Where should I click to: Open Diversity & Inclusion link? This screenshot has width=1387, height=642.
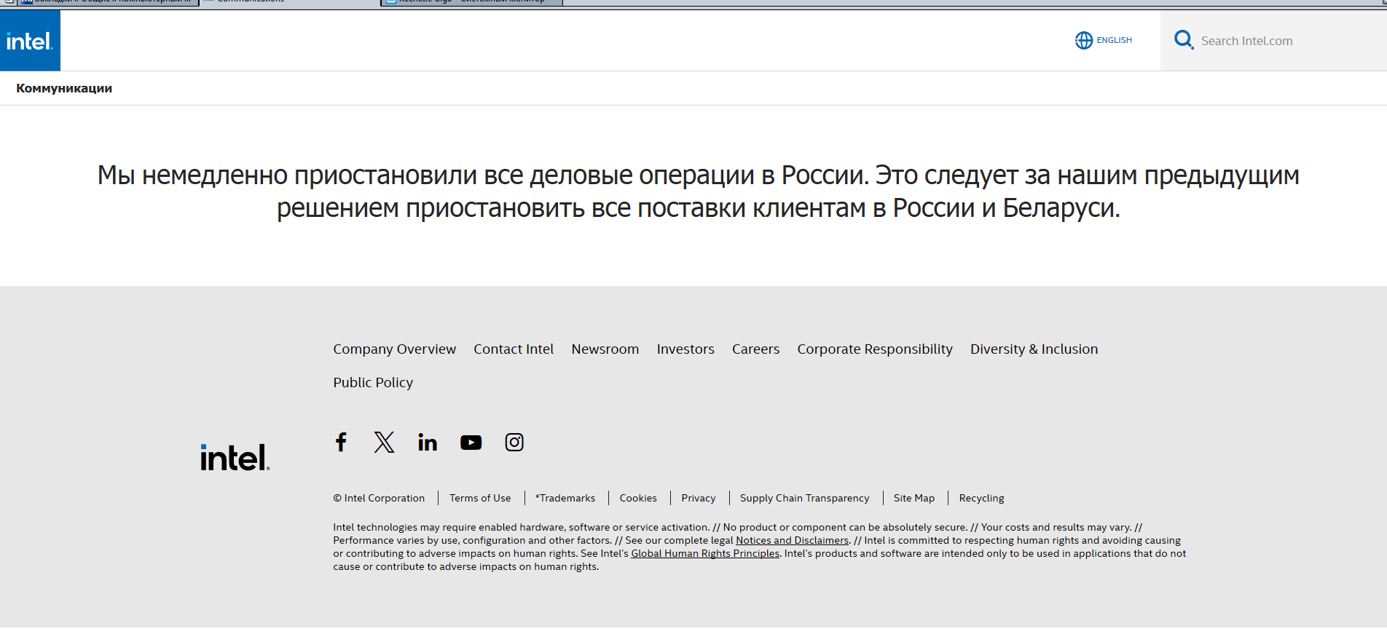coord(1034,349)
